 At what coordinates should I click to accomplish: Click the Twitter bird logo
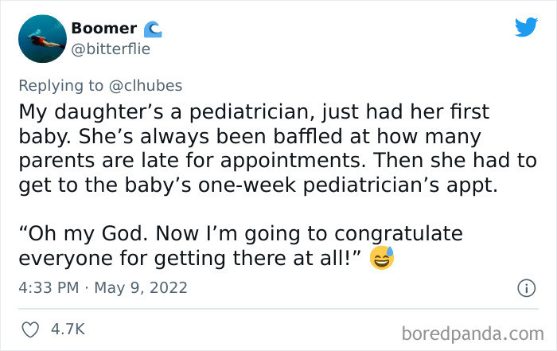pos(526,27)
